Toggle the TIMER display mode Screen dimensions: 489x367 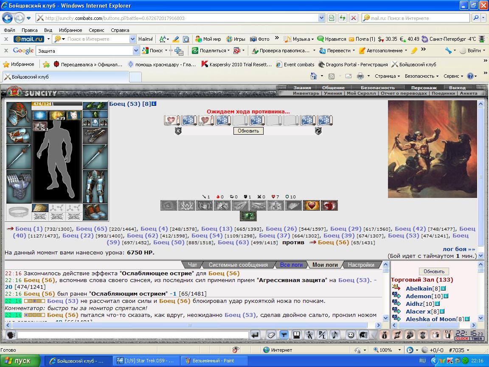[x=477, y=339]
